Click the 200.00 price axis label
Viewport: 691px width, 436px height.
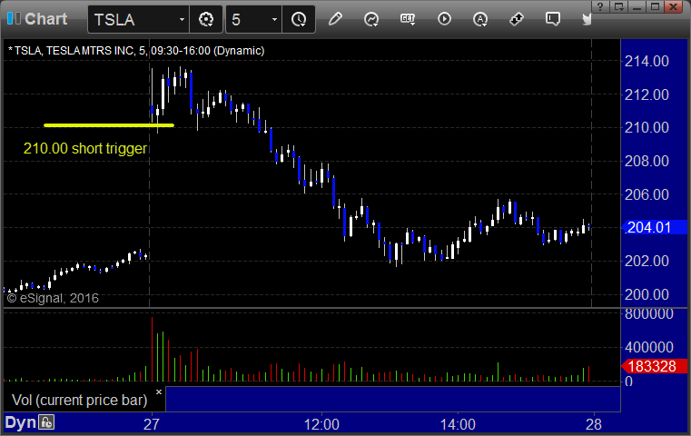[x=647, y=294]
